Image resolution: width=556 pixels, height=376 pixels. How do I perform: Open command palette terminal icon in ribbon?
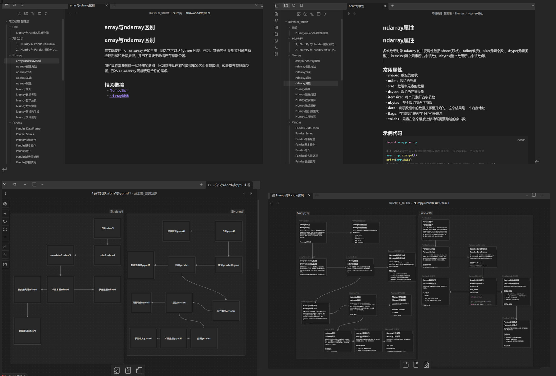(x=276, y=47)
